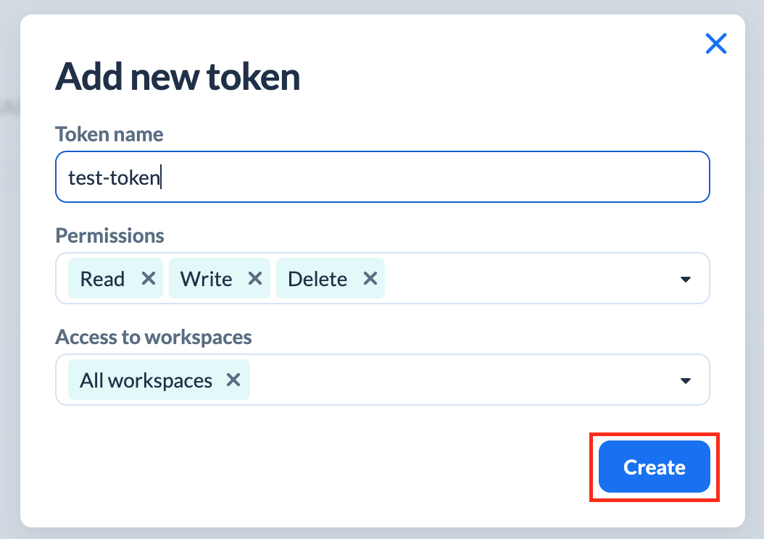
Task: Click the Write chip label text
Action: click(x=206, y=279)
